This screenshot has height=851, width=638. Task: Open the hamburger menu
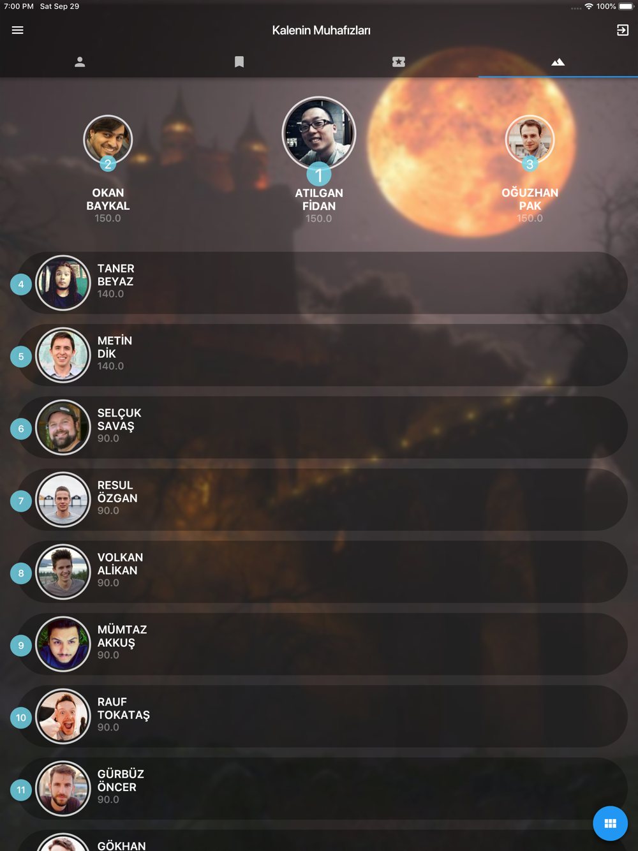[18, 30]
